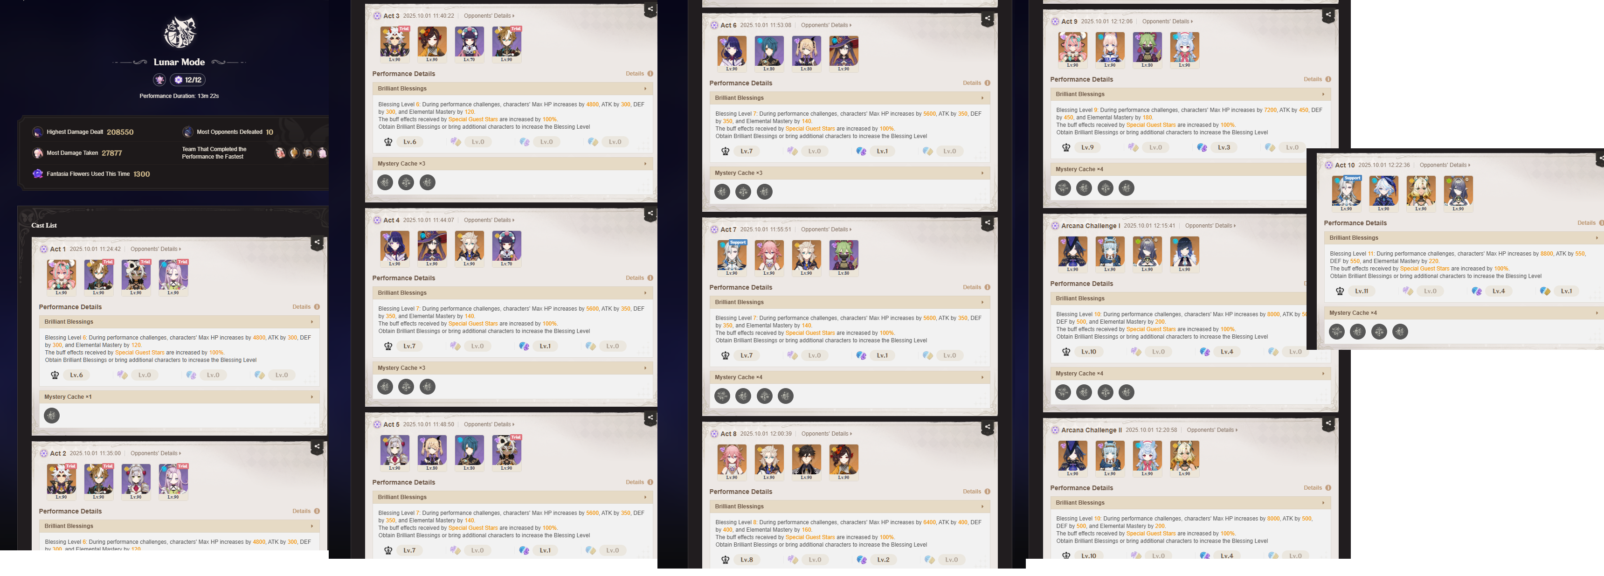This screenshot has height=576, width=1604.
Task: Click the share icon on Act 8 card
Action: (x=987, y=427)
